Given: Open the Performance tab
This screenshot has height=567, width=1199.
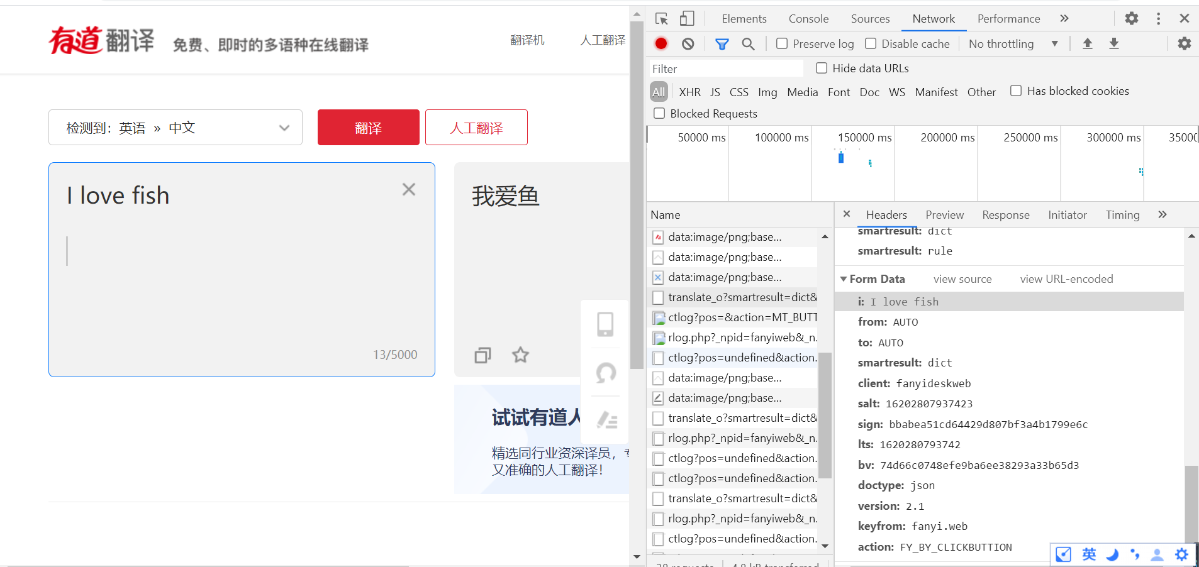Looking at the screenshot, I should point(1008,19).
